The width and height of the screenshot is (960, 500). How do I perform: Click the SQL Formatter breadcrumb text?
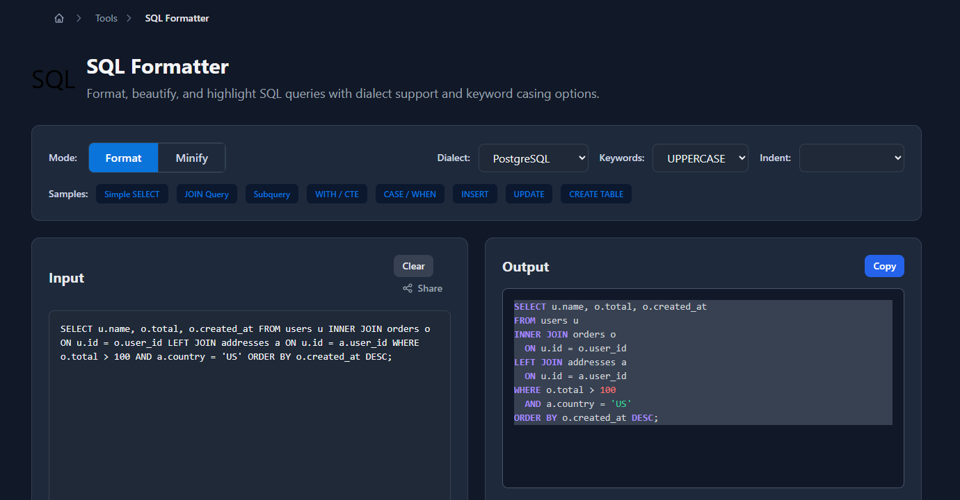point(177,18)
